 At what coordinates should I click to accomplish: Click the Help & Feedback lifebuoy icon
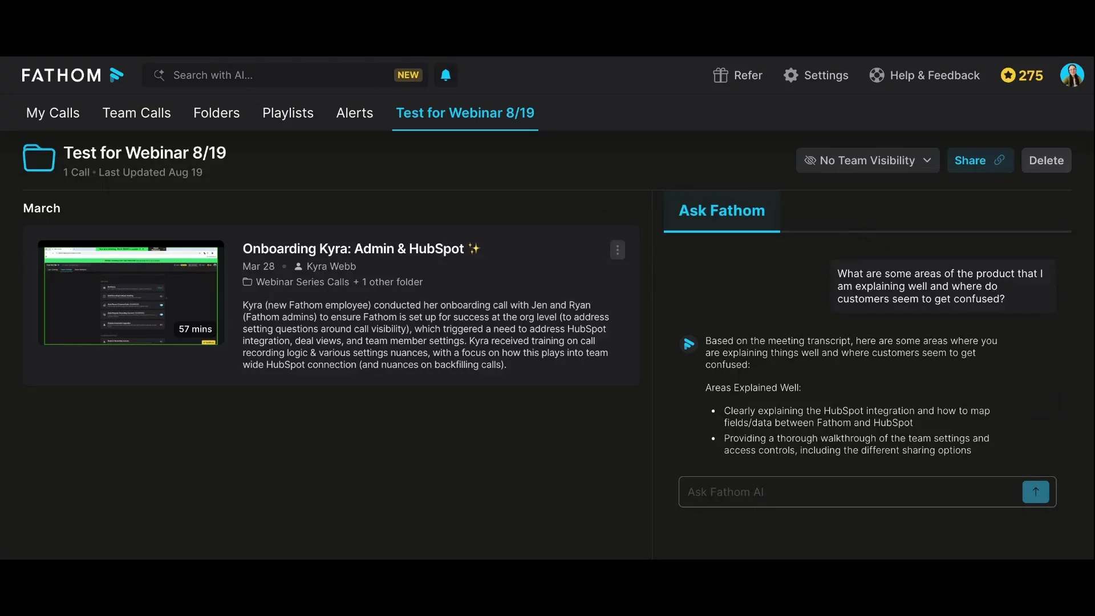point(877,75)
